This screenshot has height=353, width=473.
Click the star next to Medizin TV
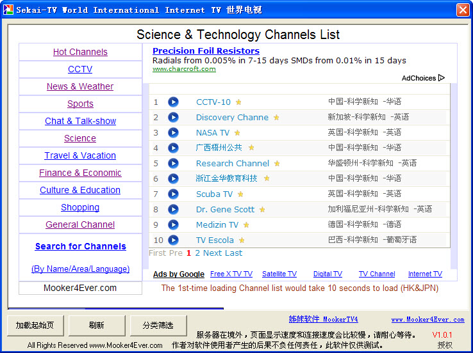pyautogui.click(x=246, y=225)
